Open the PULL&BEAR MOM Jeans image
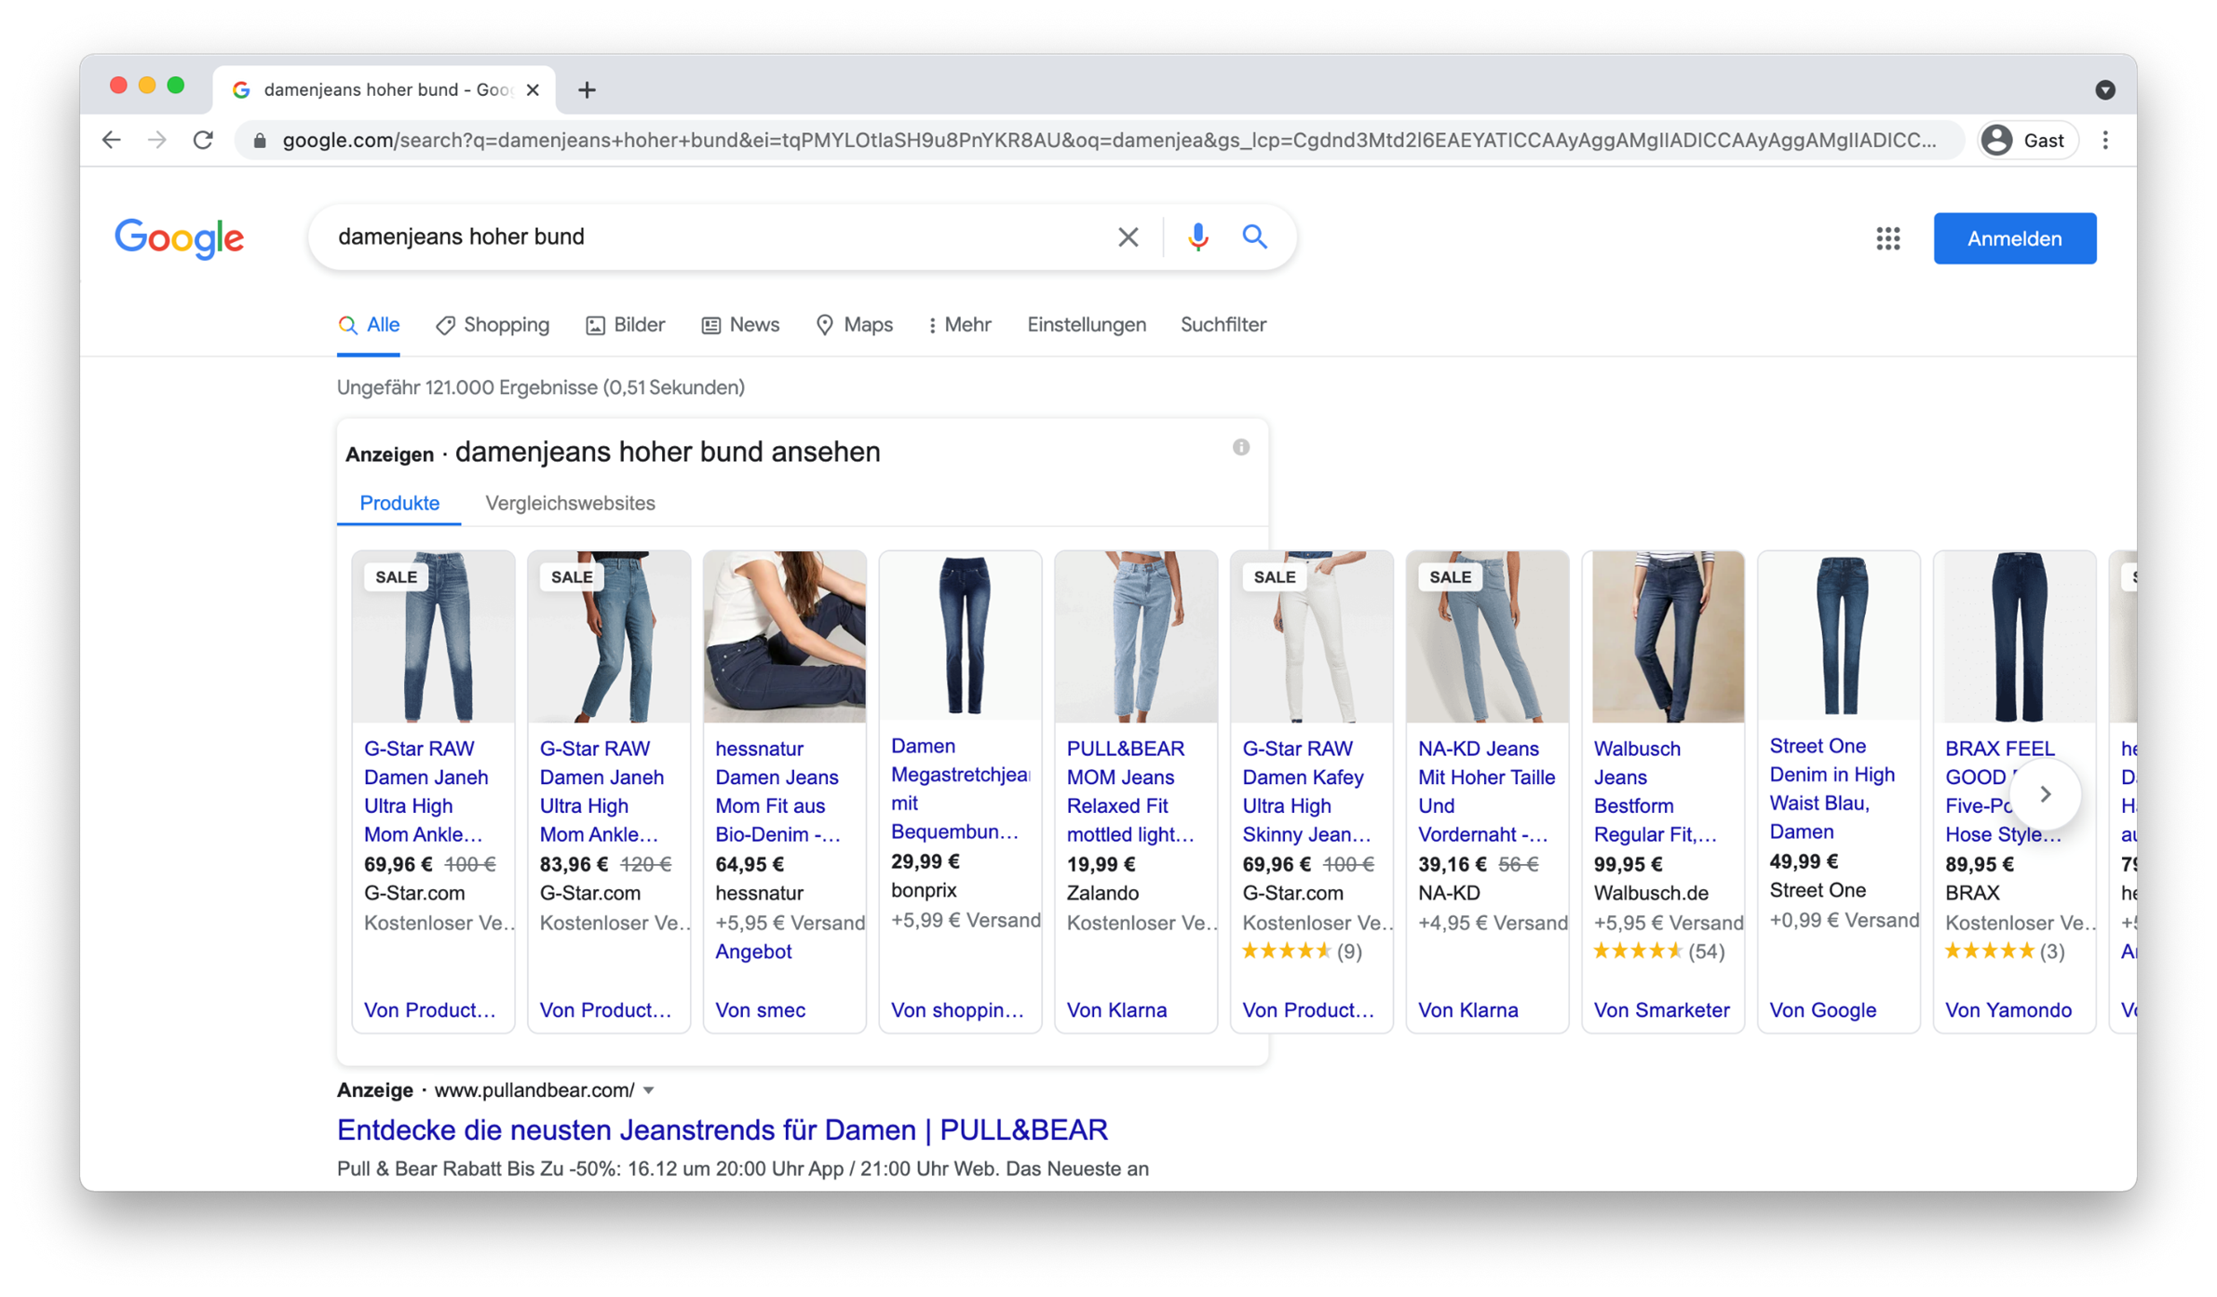The image size is (2217, 1297). tap(1136, 637)
